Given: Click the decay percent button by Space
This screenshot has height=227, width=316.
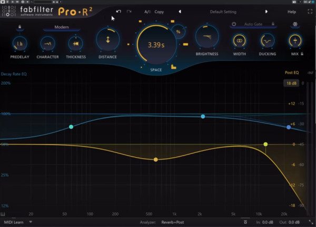Looking at the screenshot, I should [178, 32].
